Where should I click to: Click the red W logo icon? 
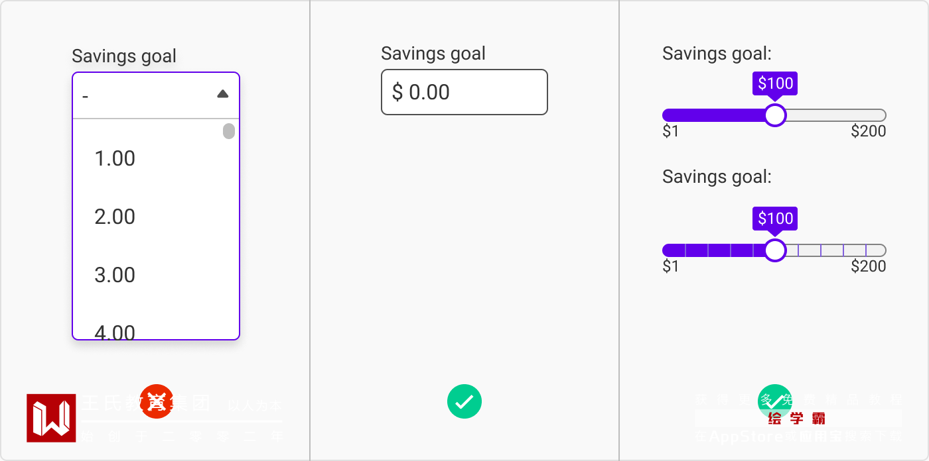point(51,418)
